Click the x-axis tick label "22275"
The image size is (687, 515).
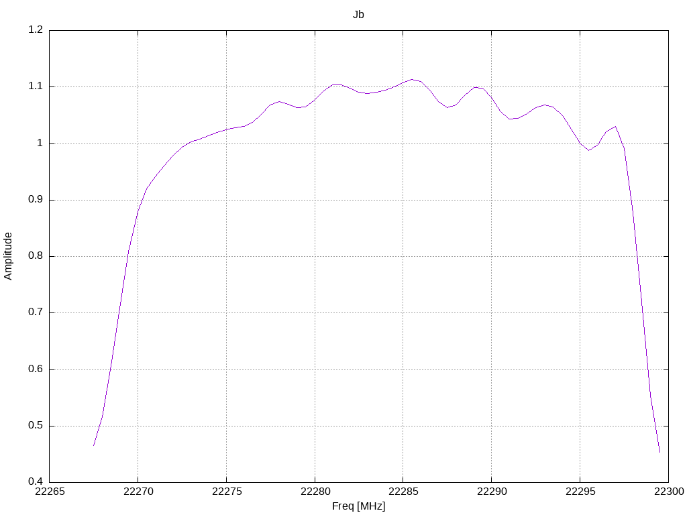(227, 492)
